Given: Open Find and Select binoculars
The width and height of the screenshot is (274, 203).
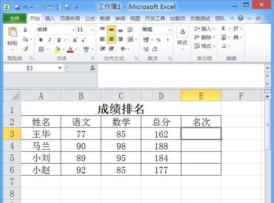Looking at the screenshot, I should point(236,37).
